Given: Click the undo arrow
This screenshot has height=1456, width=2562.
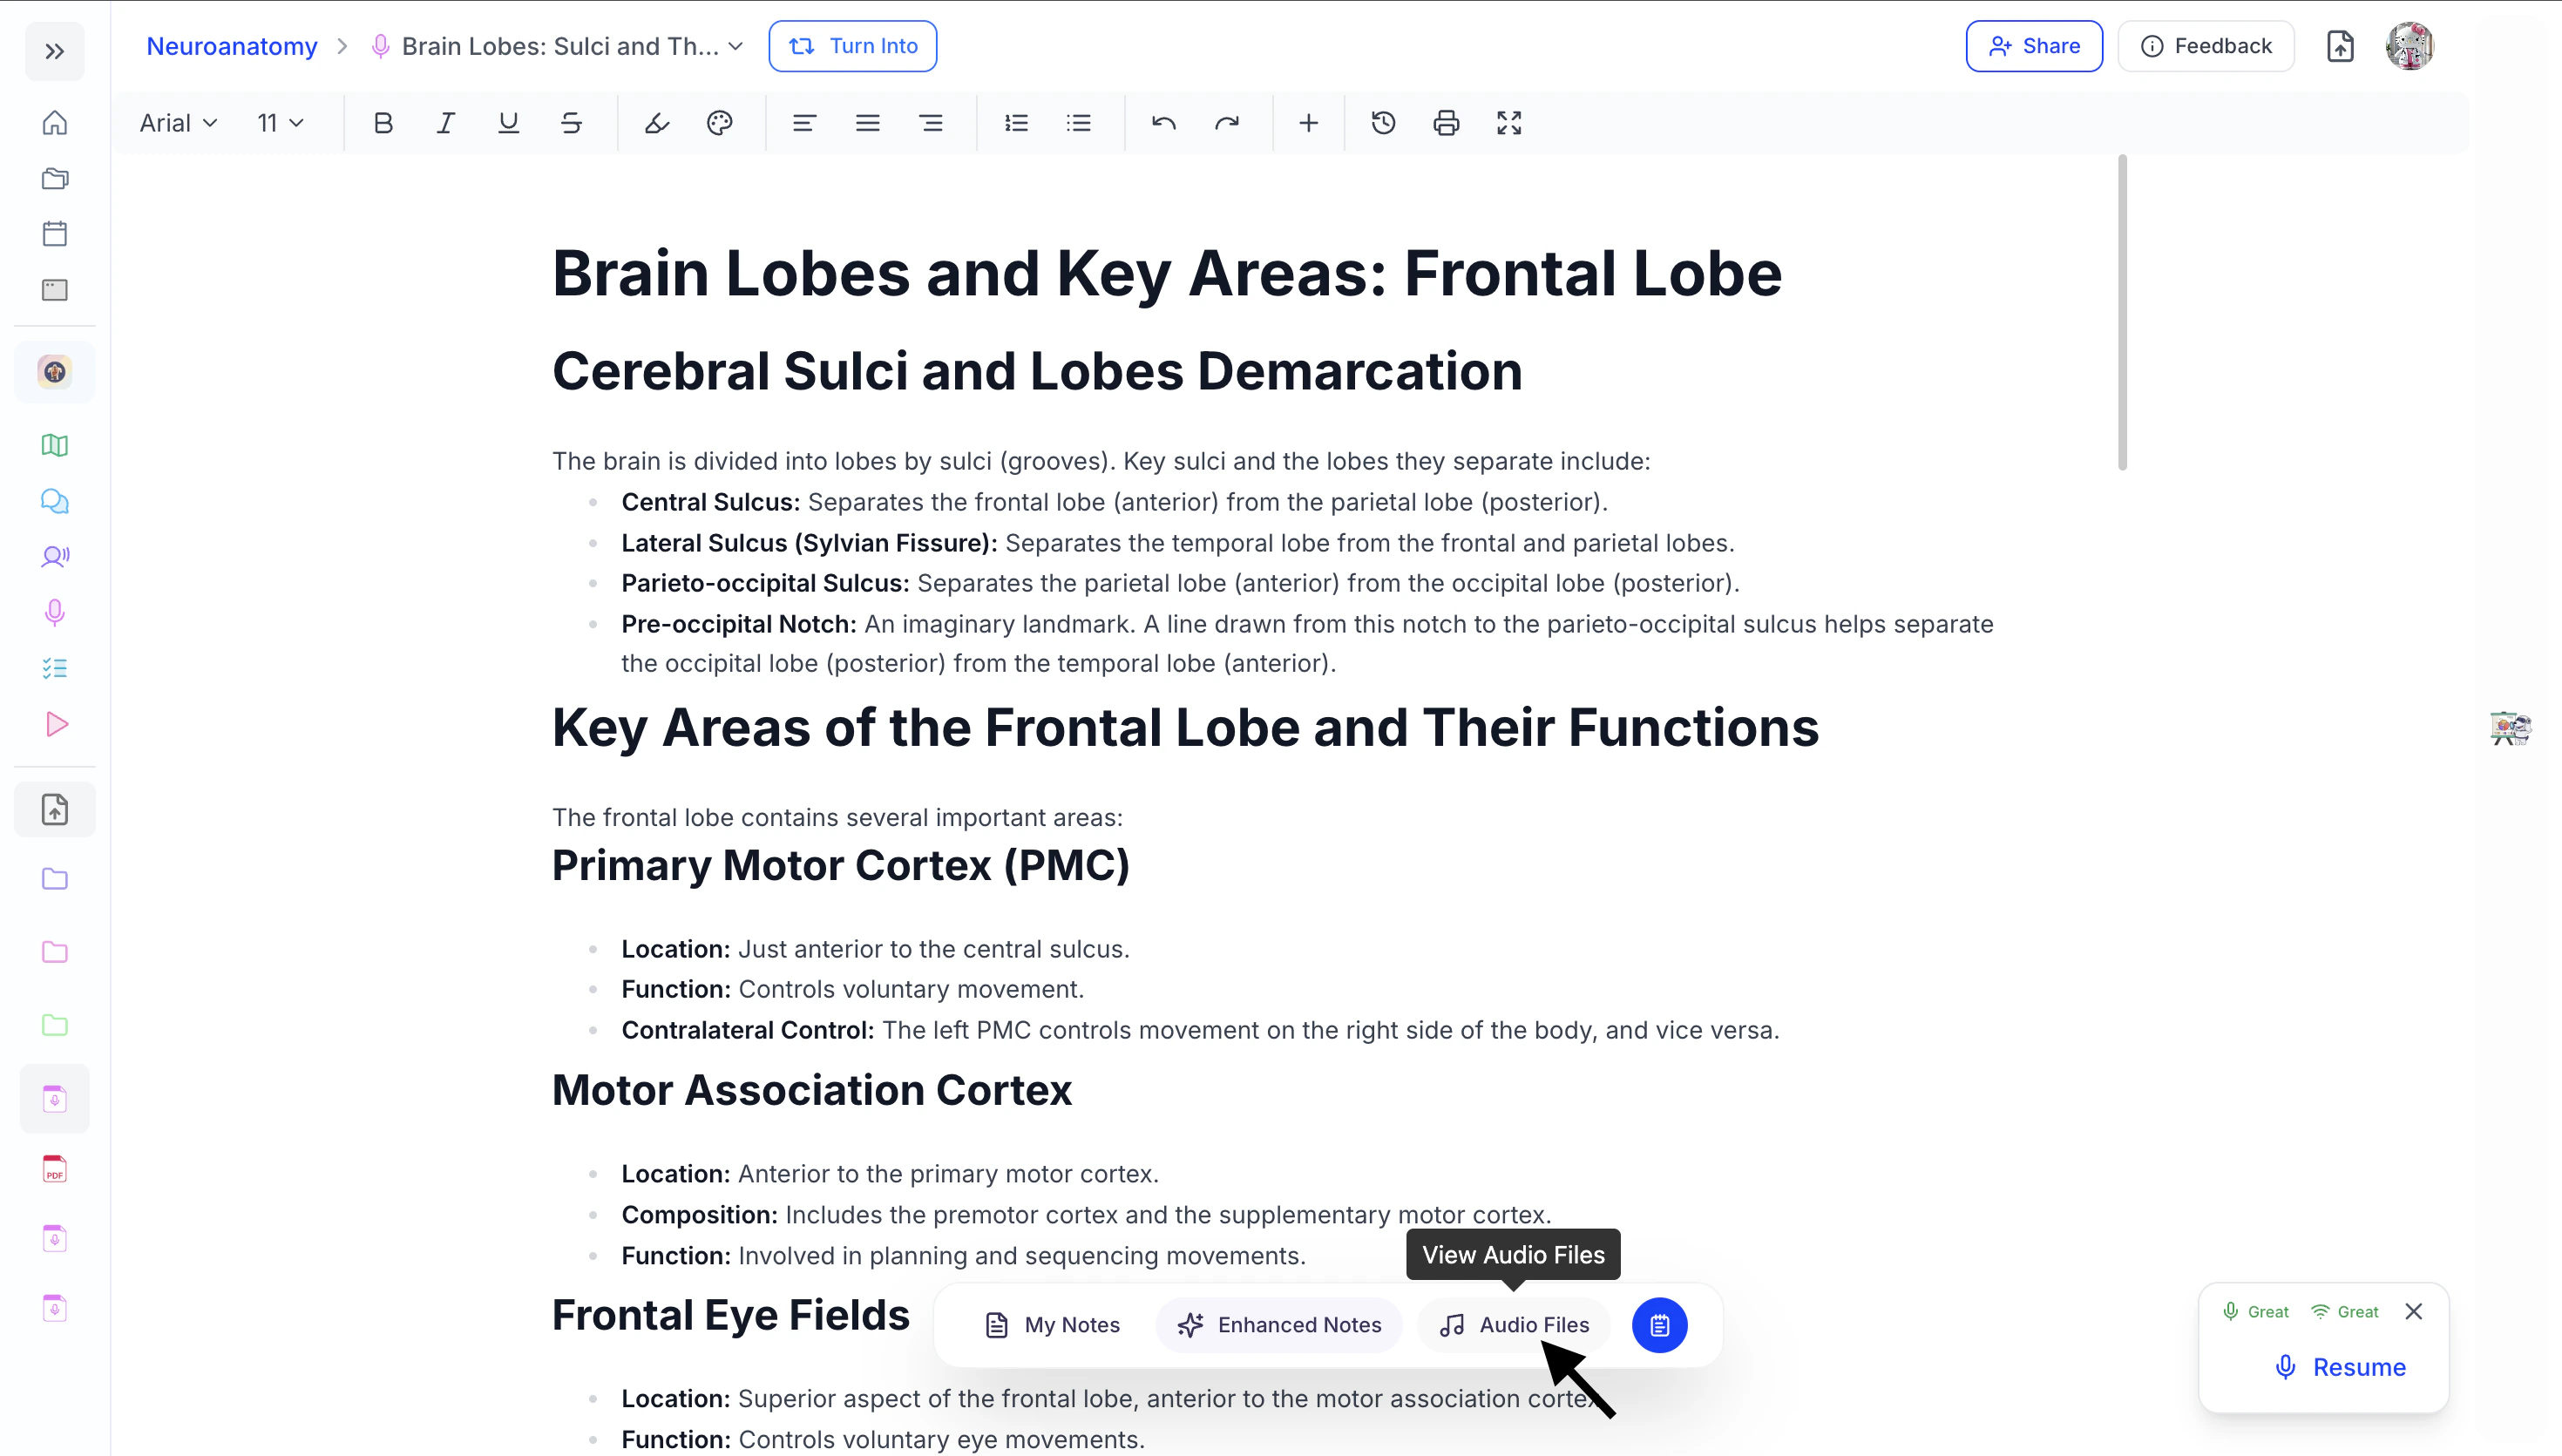Looking at the screenshot, I should coord(1163,123).
